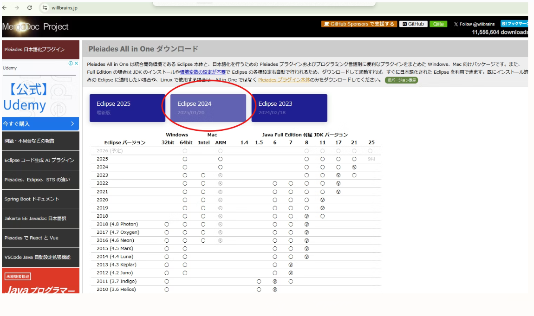
Task: Open the GitHub button in the header
Action: click(x=413, y=24)
